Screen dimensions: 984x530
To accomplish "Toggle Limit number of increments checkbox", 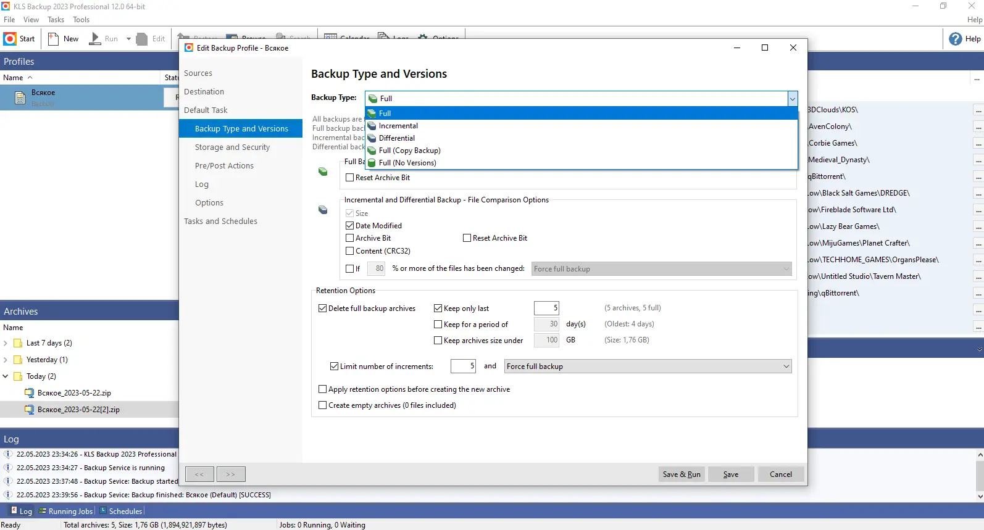I will (x=335, y=366).
